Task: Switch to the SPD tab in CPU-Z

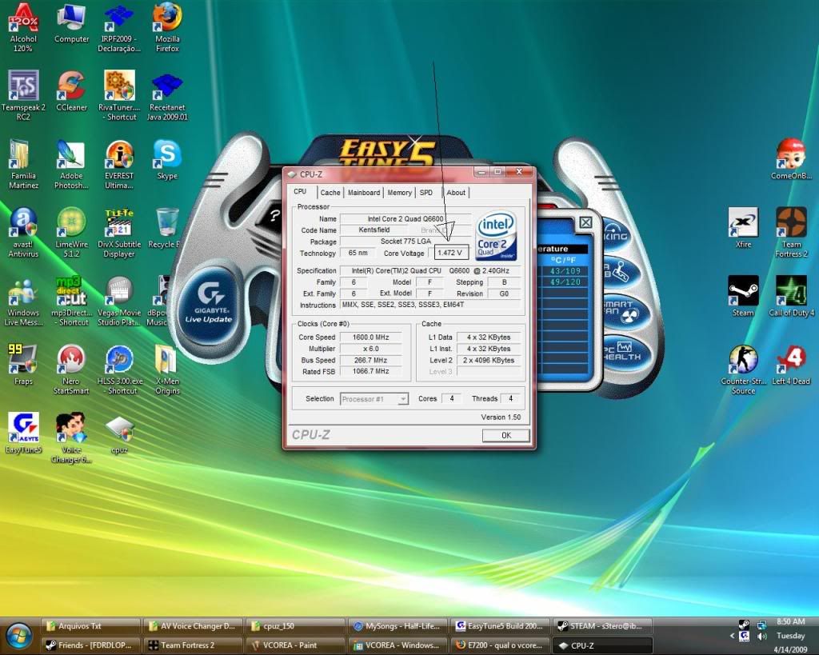Action: point(426,193)
